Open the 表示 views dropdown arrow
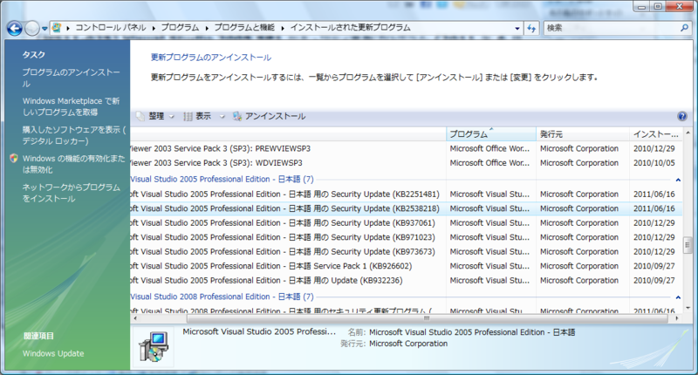 click(222, 117)
